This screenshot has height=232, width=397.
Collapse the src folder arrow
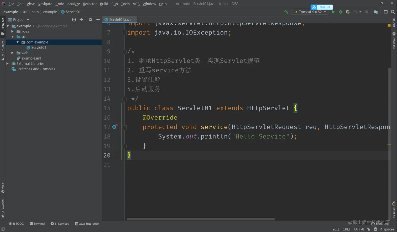click(13, 37)
